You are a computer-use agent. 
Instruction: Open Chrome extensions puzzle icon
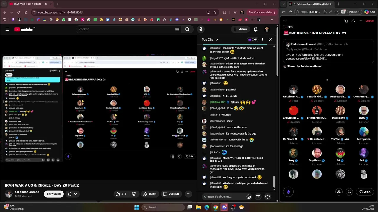point(224,12)
